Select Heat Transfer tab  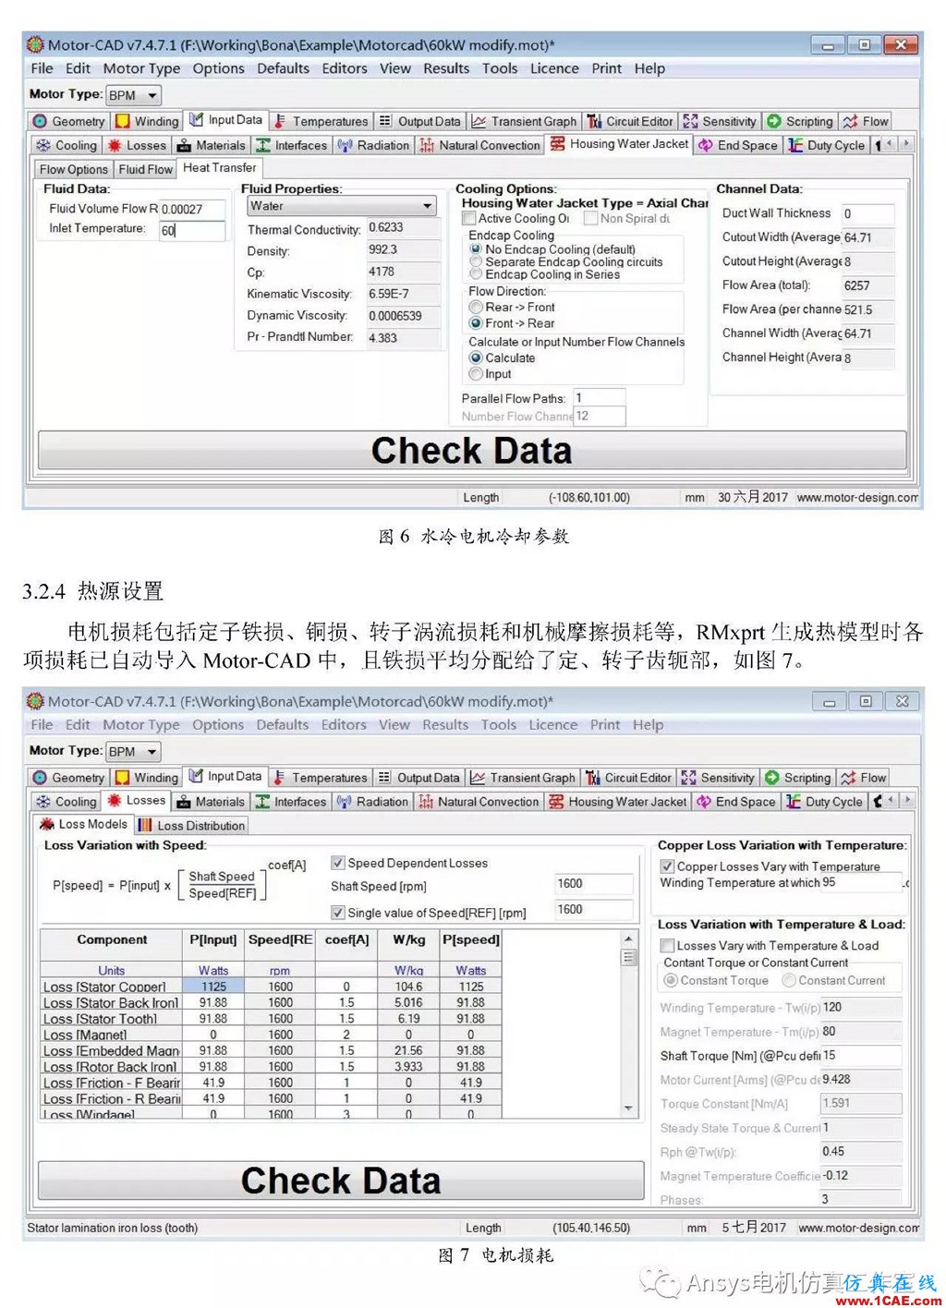220,167
